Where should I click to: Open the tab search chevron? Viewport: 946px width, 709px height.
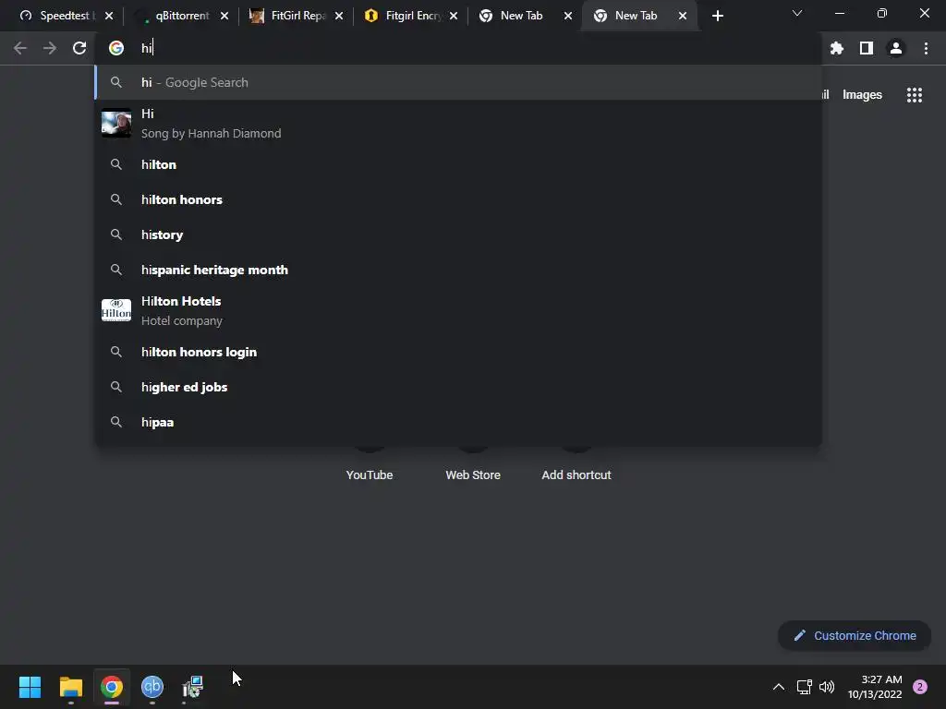click(x=797, y=13)
